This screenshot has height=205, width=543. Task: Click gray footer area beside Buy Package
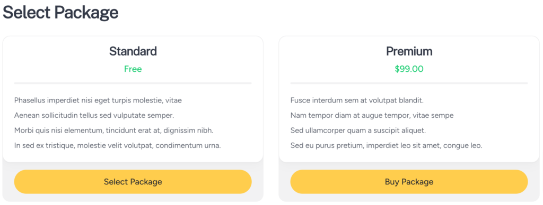(533, 182)
